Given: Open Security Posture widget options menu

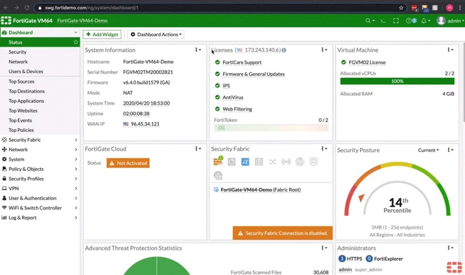Looking at the screenshot, I should [x=450, y=149].
